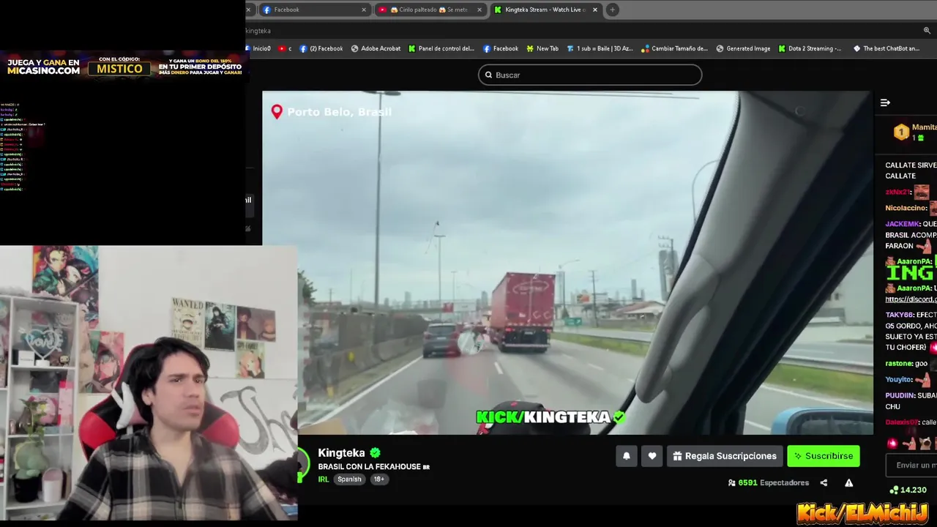
Task: Open the discord link in chat
Action: click(911, 299)
